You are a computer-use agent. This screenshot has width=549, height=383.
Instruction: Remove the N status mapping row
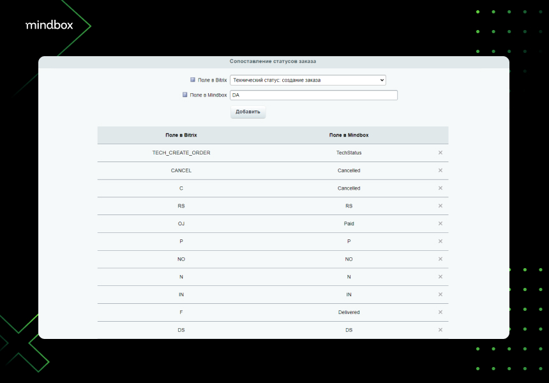pyautogui.click(x=440, y=276)
